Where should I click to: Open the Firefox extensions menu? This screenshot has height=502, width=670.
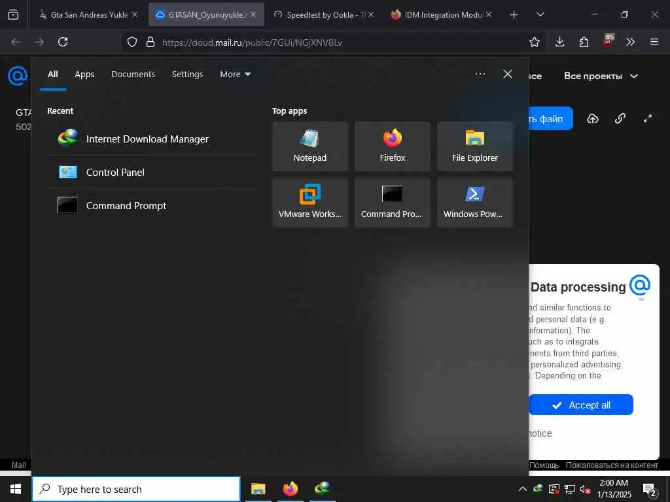[x=584, y=42]
